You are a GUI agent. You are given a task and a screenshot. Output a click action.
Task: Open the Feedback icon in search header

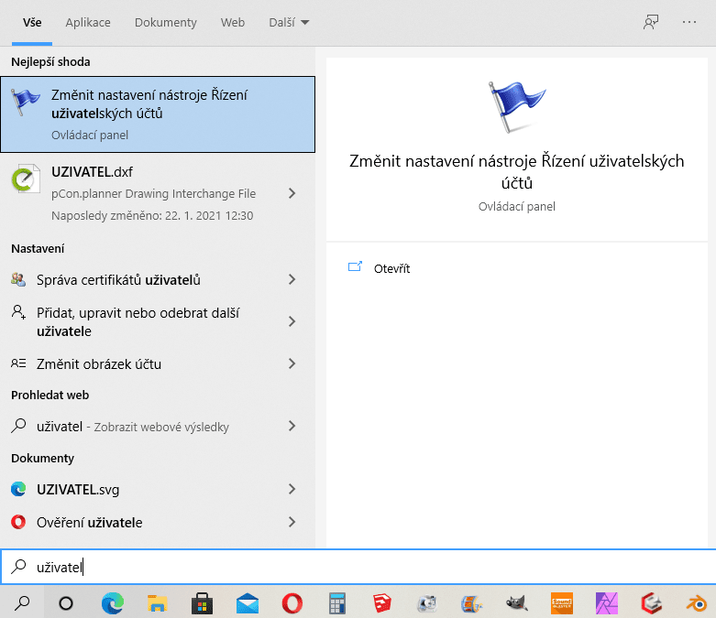click(651, 22)
